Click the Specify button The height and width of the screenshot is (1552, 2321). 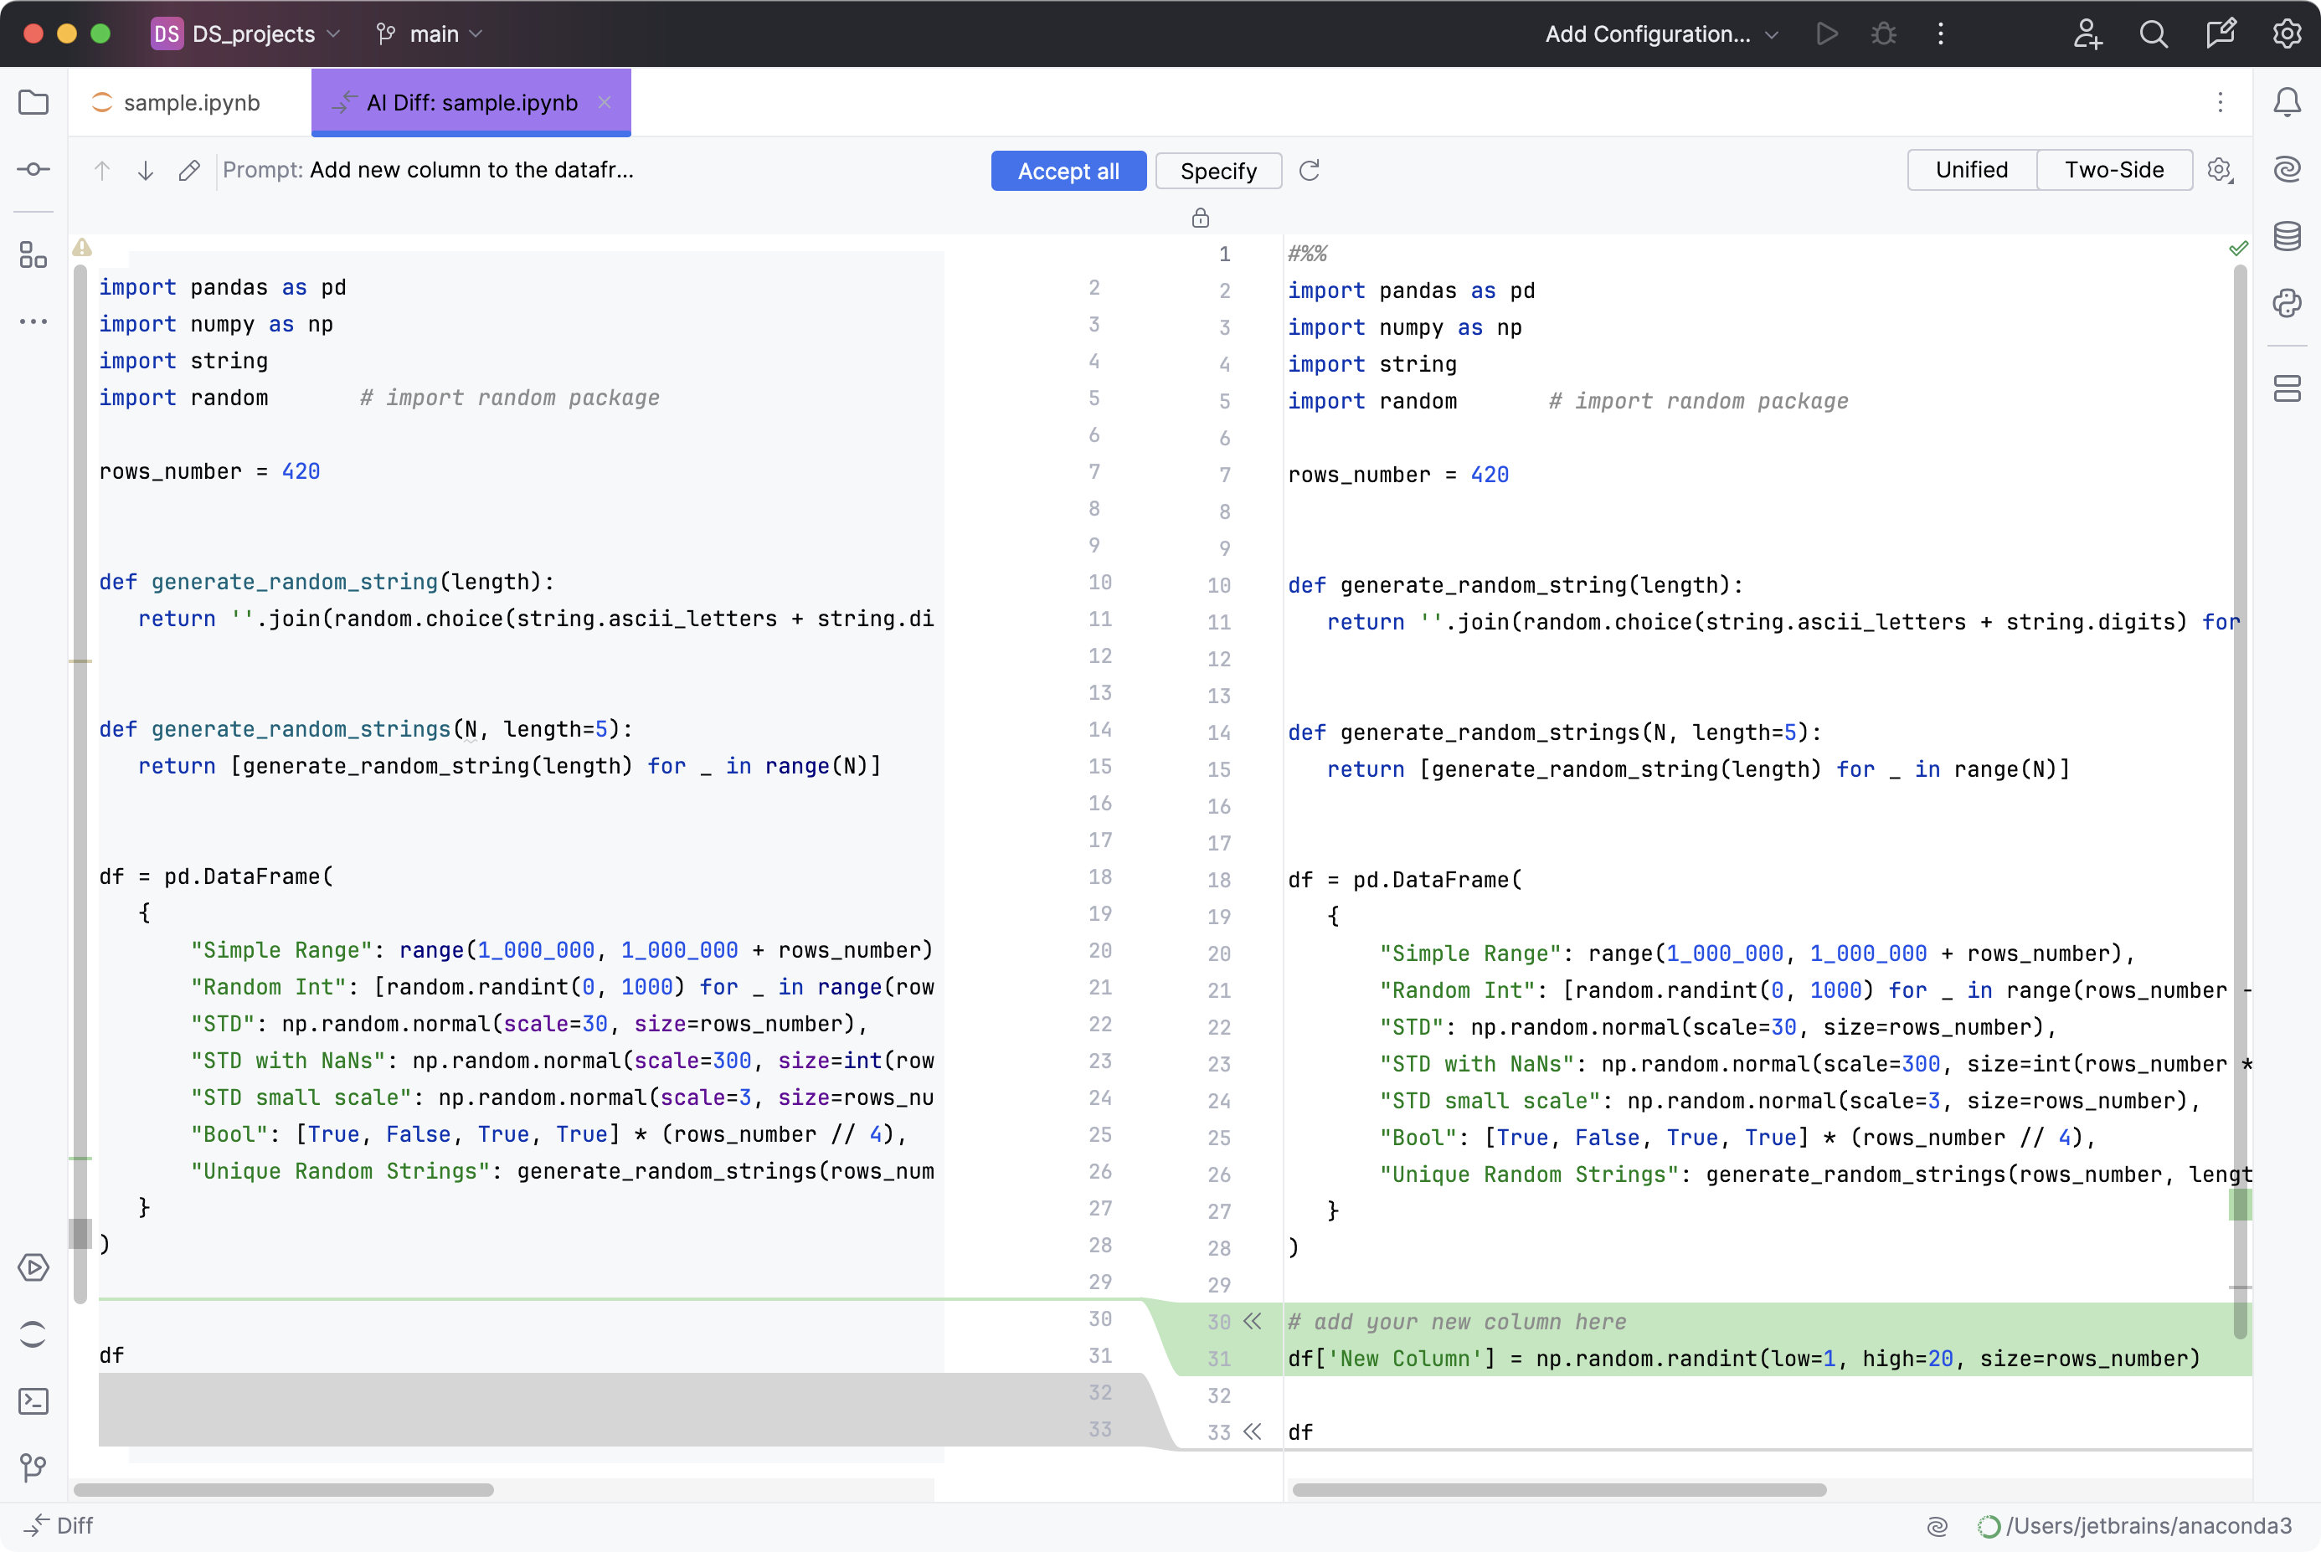click(x=1217, y=170)
